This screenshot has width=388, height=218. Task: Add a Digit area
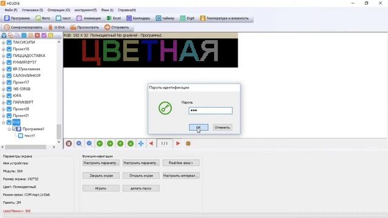(187, 18)
